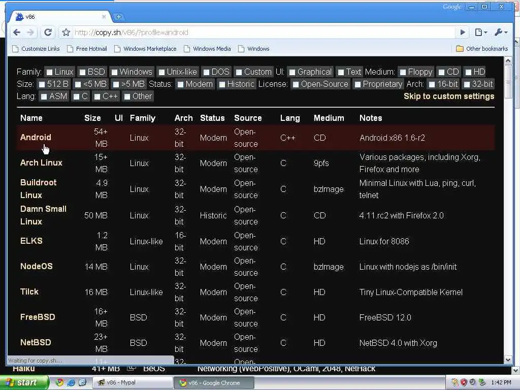Screen dimensions: 520x390
Task: Click the 1:42 PM system clock
Action: [501, 382]
